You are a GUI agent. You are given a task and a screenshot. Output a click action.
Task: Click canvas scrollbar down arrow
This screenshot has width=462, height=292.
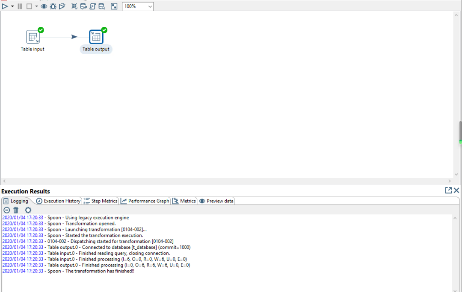click(456, 175)
